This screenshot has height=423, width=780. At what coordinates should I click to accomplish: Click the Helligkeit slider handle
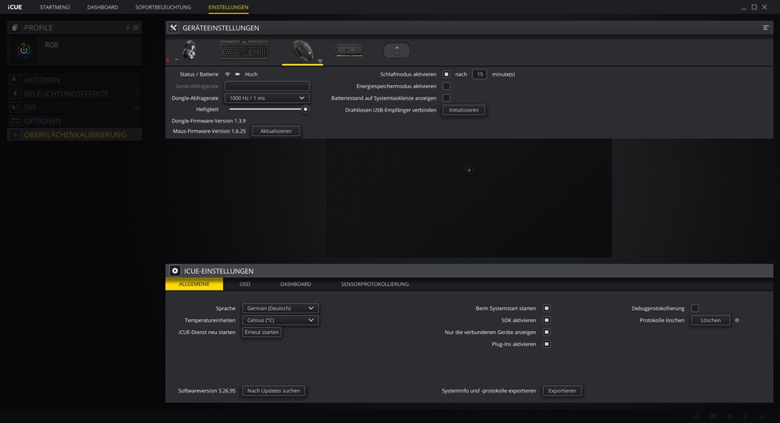(306, 109)
